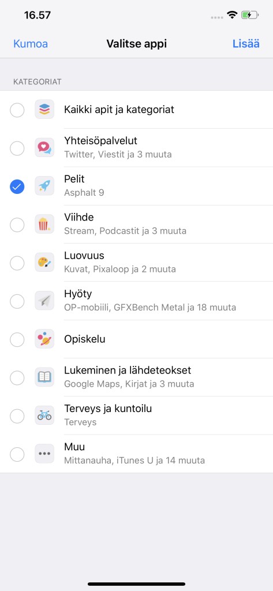Select the Viihde category radio button
The height and width of the screenshot is (591, 273).
17,225
